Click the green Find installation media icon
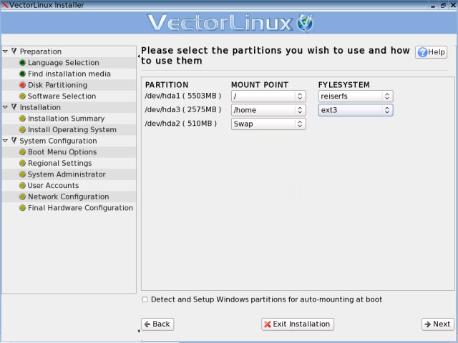 coord(22,74)
